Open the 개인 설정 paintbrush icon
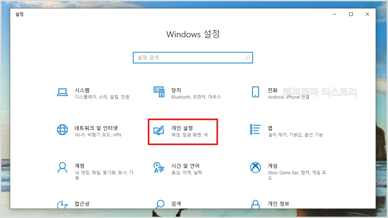The height and width of the screenshot is (218, 388). point(159,130)
